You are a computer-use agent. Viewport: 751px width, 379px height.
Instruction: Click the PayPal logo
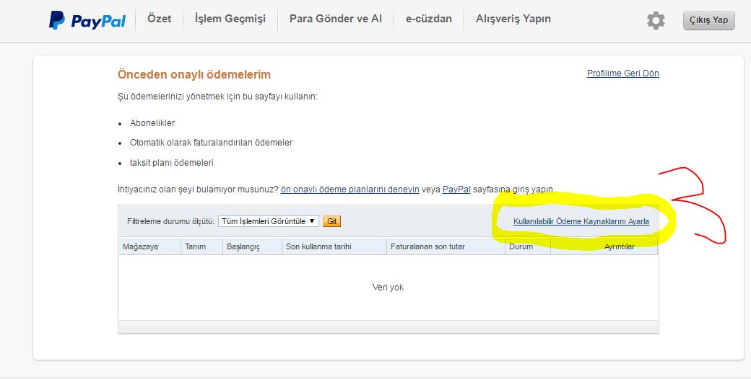(x=87, y=20)
